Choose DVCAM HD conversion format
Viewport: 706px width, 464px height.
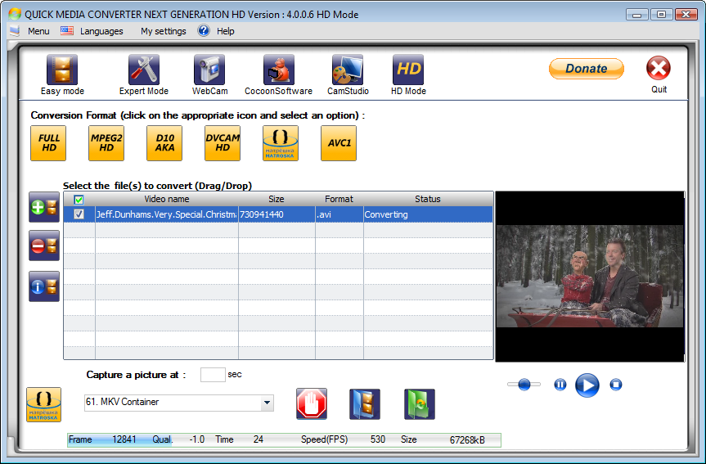pos(223,143)
